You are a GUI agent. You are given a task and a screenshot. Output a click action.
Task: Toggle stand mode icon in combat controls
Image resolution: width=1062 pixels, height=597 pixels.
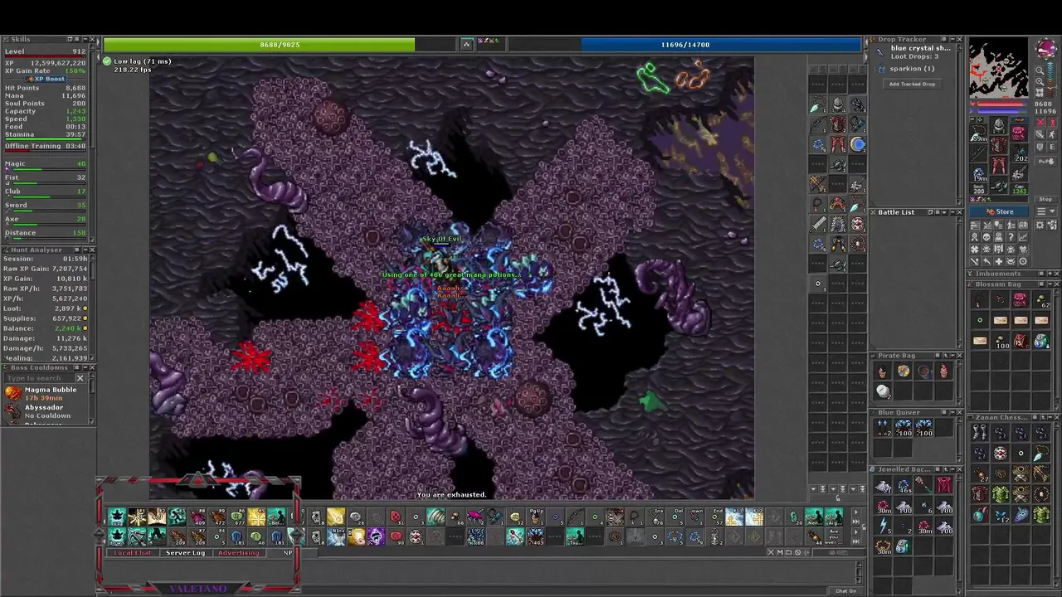(1051, 122)
